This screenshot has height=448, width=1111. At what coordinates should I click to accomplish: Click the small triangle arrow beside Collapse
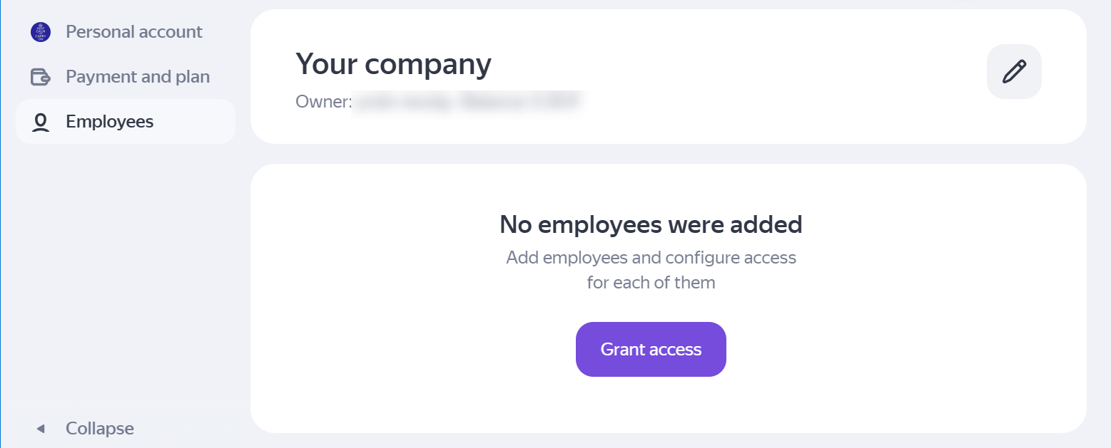click(x=41, y=429)
